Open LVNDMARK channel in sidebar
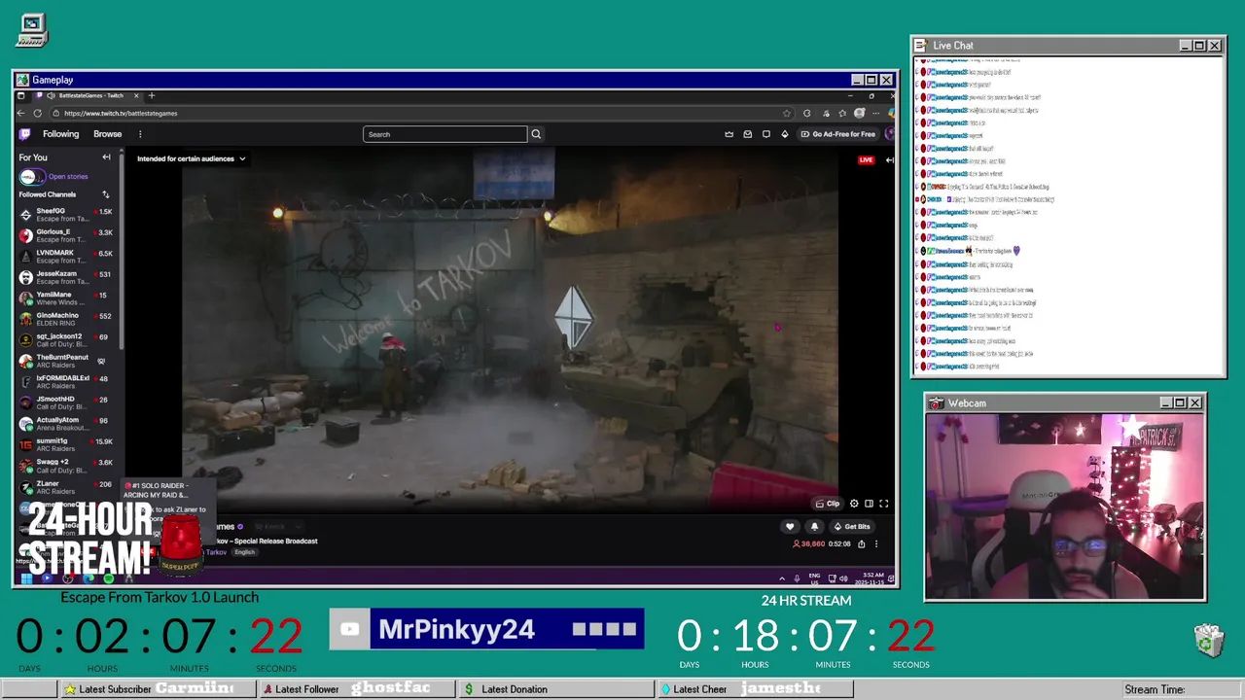 (66, 256)
